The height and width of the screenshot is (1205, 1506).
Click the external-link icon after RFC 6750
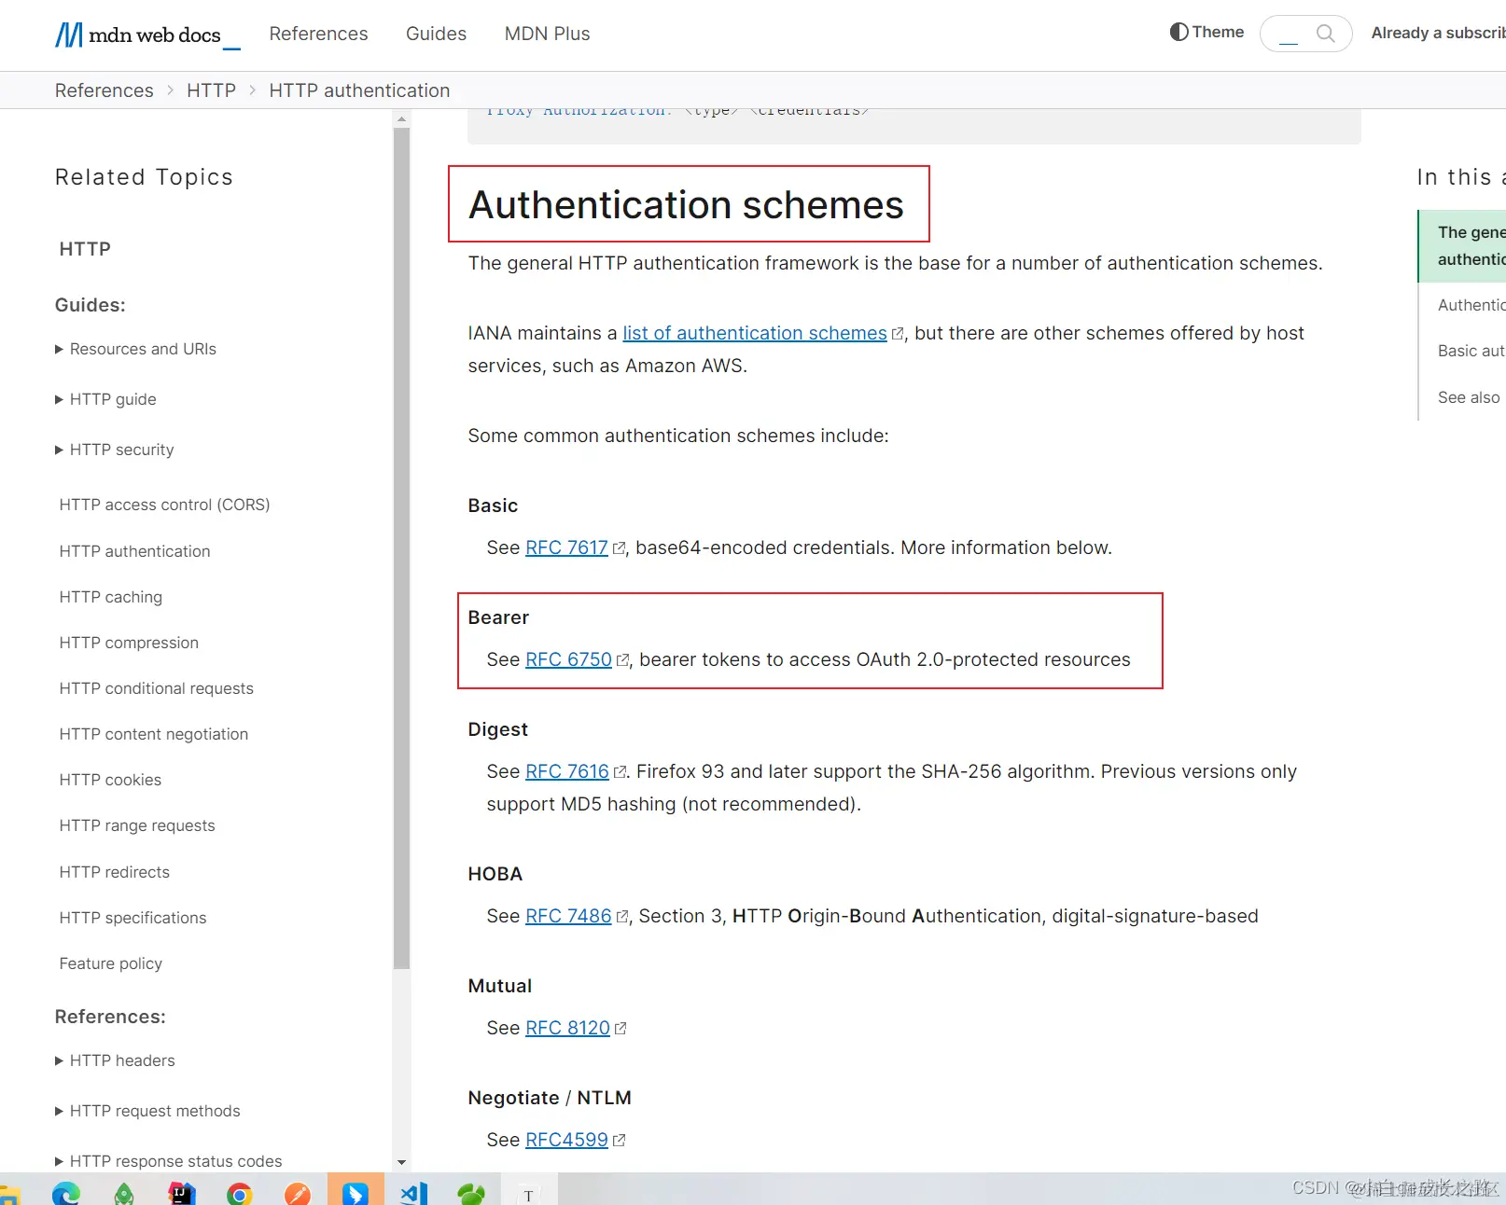click(x=622, y=660)
